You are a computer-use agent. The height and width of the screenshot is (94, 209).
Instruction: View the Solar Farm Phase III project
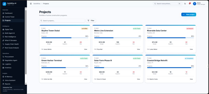coord(138,79)
